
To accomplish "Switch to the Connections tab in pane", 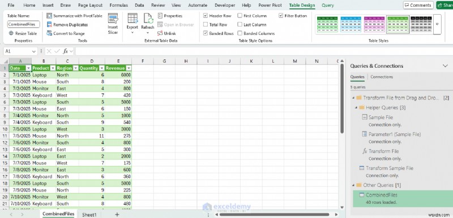I will (382, 77).
